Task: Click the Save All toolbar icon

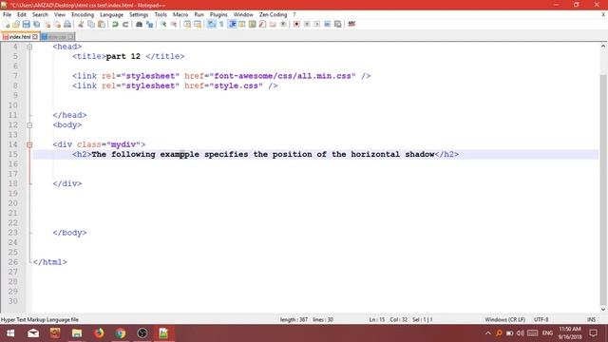Action: [x=36, y=24]
